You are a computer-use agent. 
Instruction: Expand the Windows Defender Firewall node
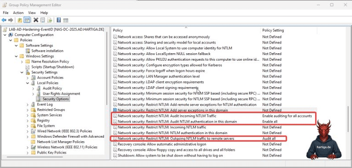coord(27,137)
